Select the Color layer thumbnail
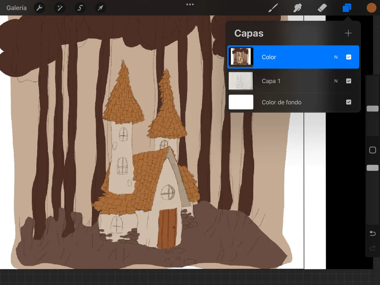This screenshot has height=285, width=380. (241, 57)
